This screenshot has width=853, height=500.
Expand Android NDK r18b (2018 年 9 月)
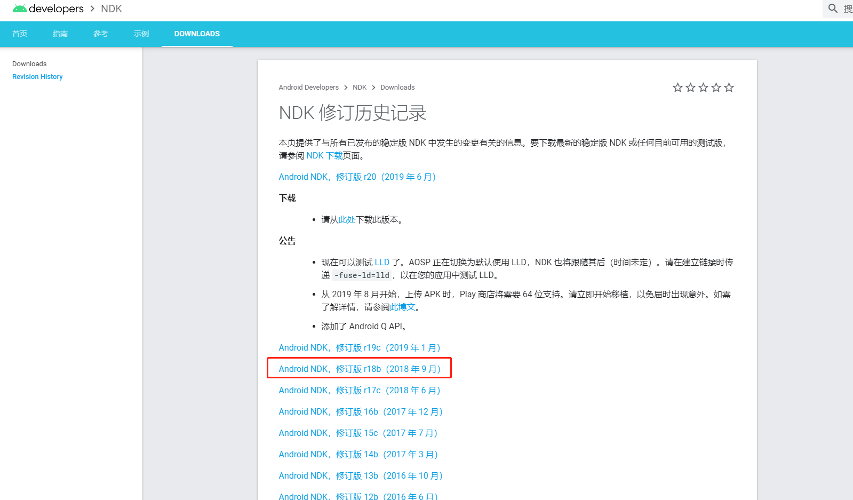click(360, 369)
